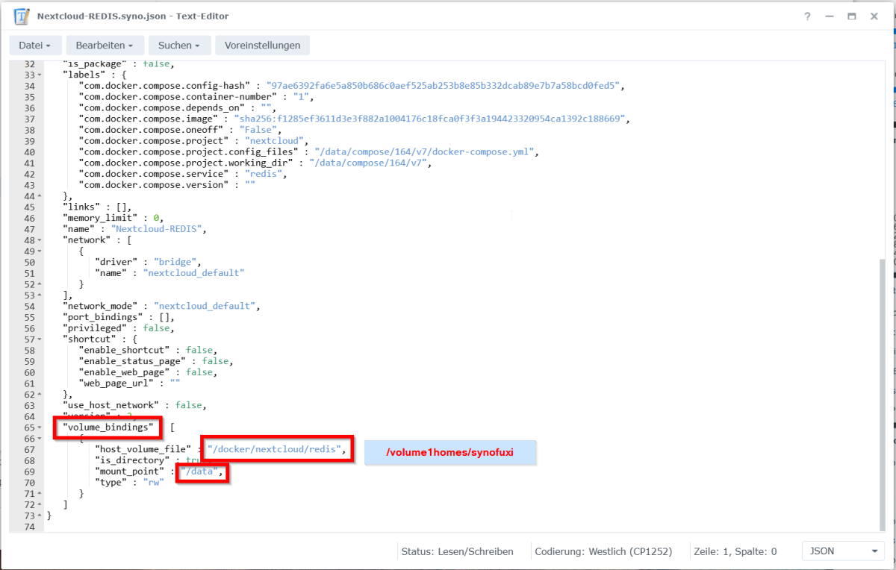Image resolution: width=896 pixels, height=570 pixels.
Task: Collapse the "network" array at line 48
Action: pyautogui.click(x=39, y=240)
